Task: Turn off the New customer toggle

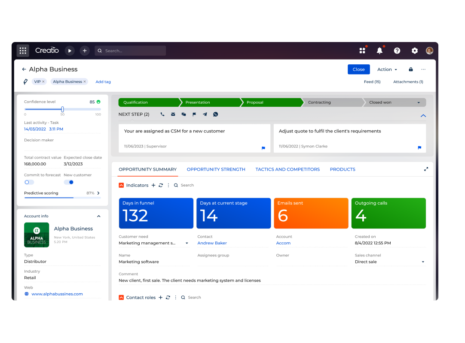Action: 69,182
